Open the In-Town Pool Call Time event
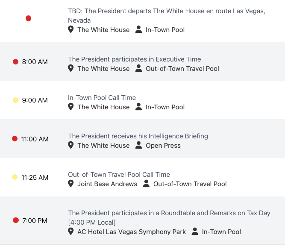Viewport: 285px width, 246px height. point(102,98)
